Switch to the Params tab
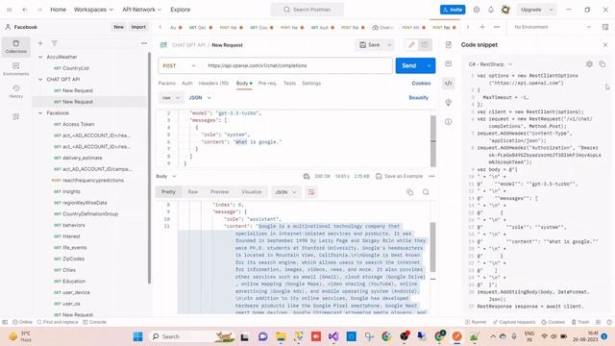This screenshot has width=615, height=346. point(166,84)
